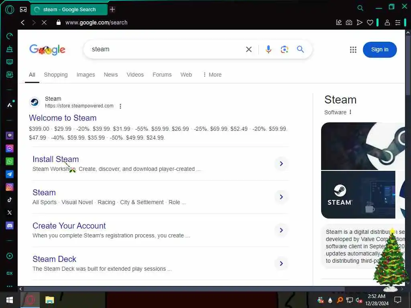
Task: Open GX Control speedometer icon
Action: [x=10, y=36]
